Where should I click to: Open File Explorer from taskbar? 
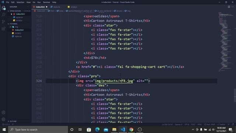pyautogui.click(x=114, y=130)
